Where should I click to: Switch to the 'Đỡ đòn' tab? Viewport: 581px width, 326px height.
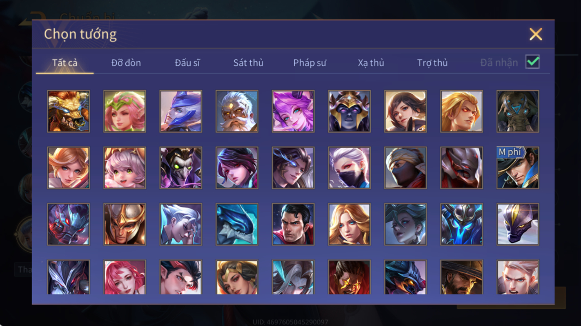[x=126, y=63]
